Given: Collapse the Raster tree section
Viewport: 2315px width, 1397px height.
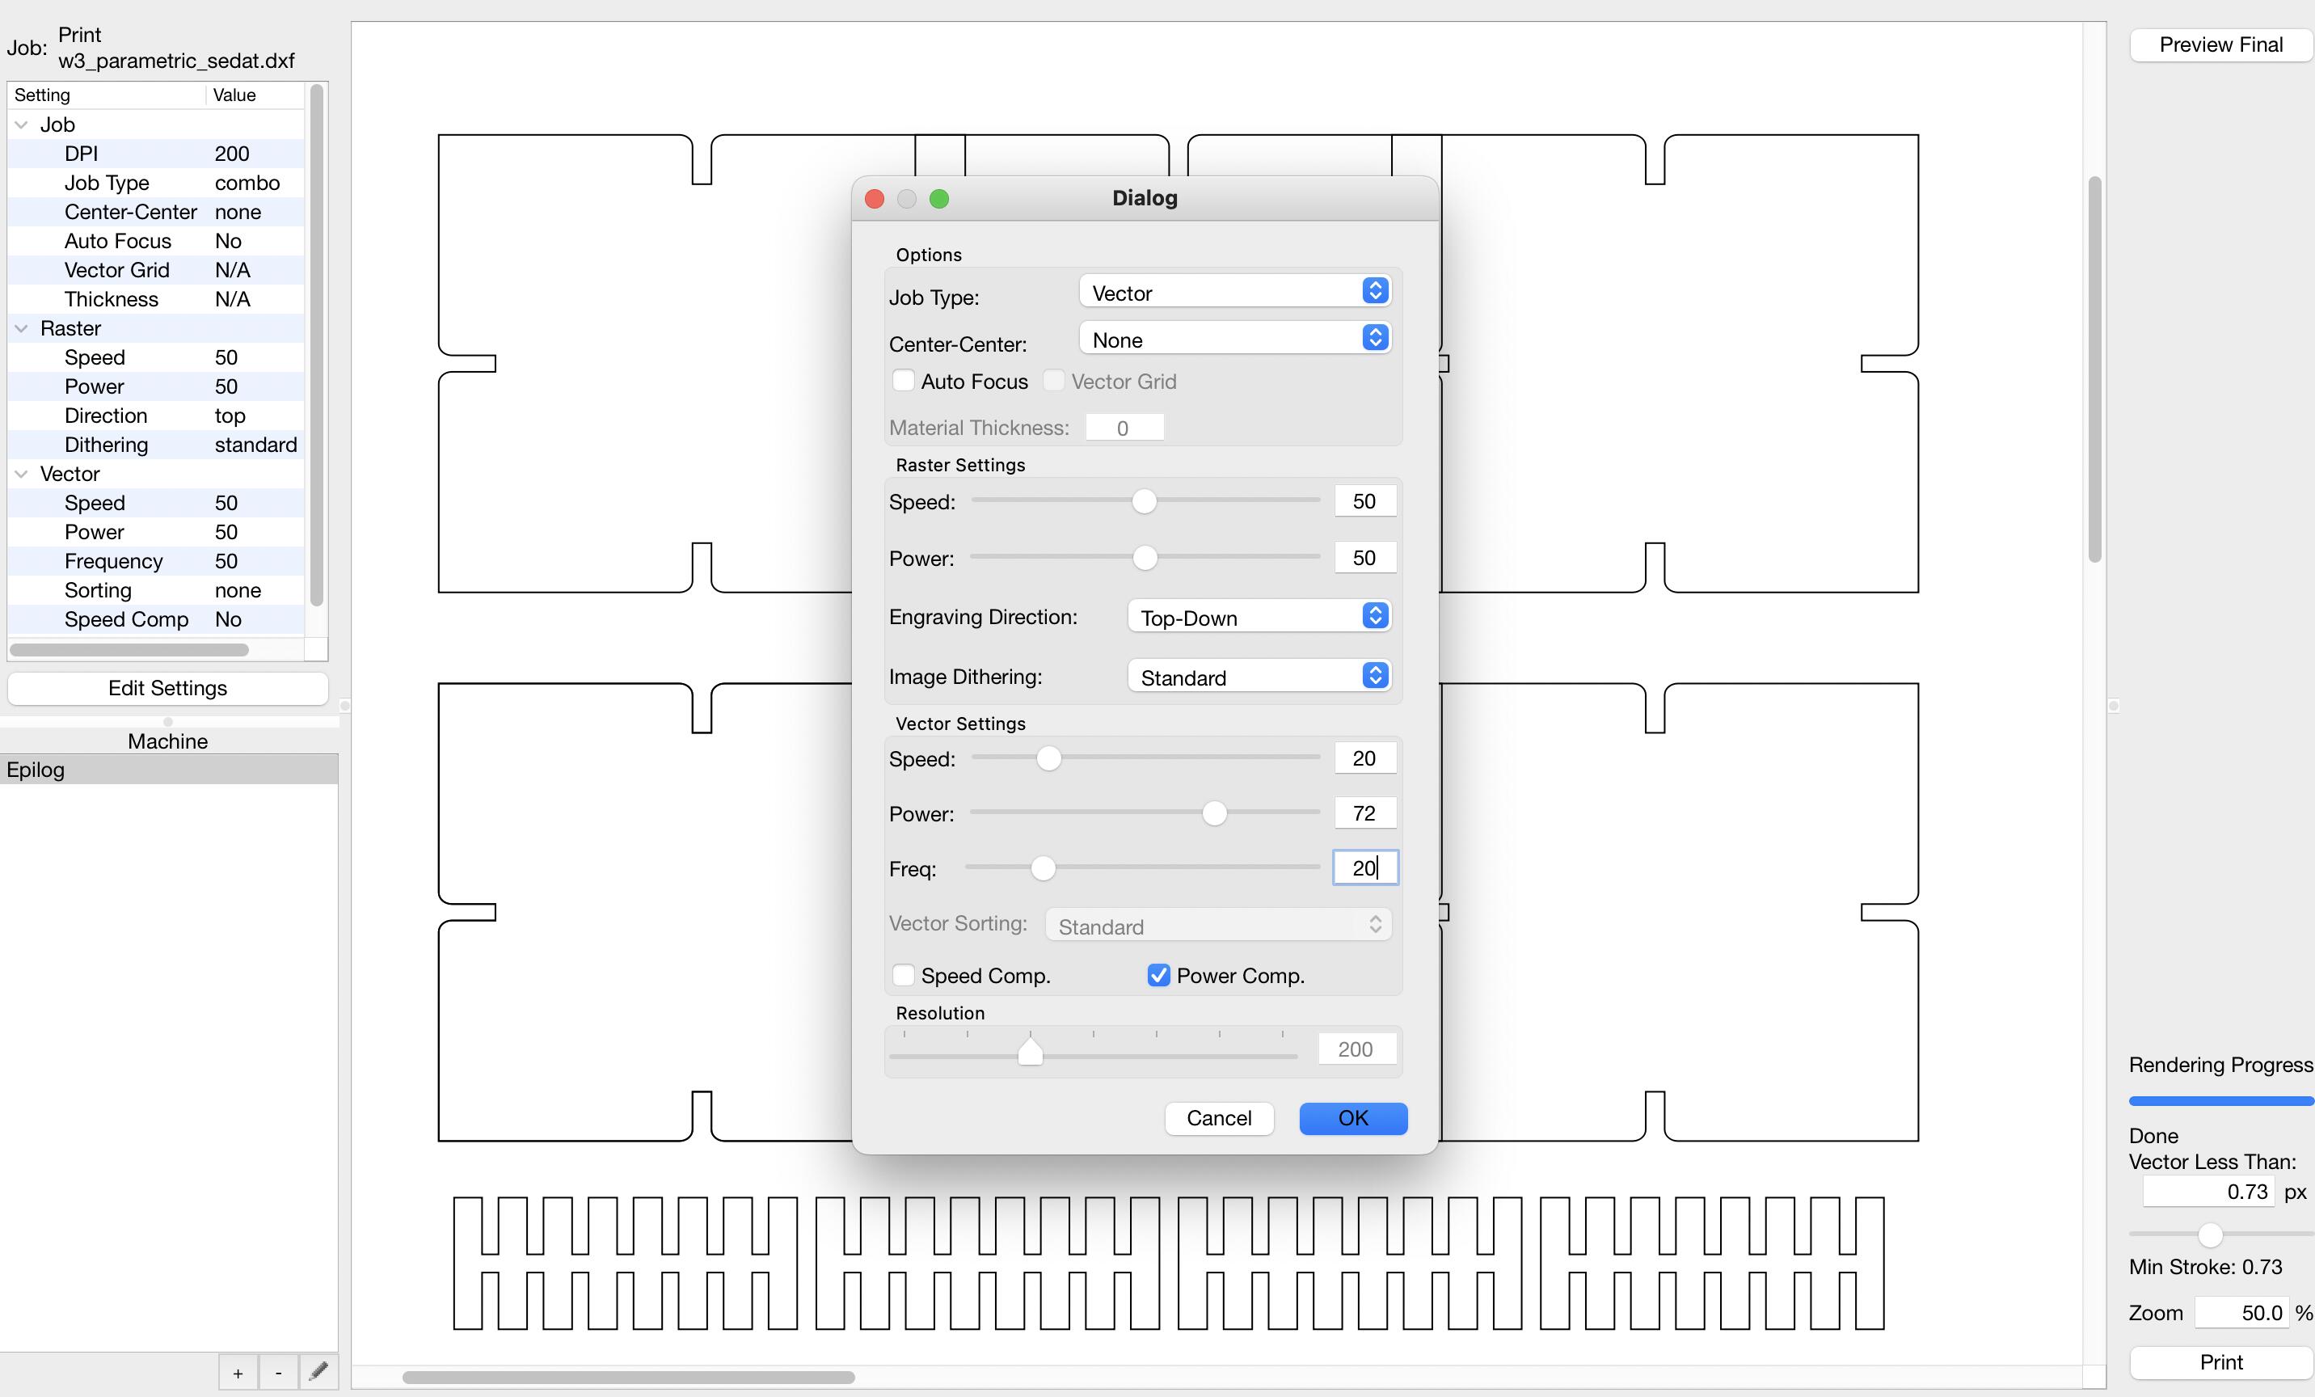Looking at the screenshot, I should 22,329.
